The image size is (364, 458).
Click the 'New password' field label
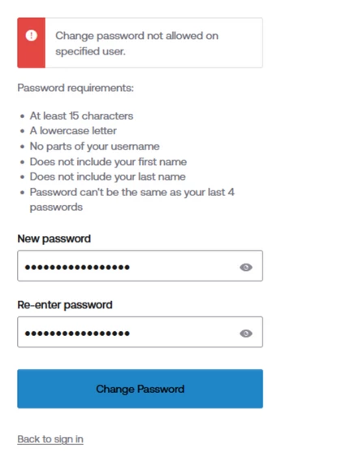tap(54, 238)
